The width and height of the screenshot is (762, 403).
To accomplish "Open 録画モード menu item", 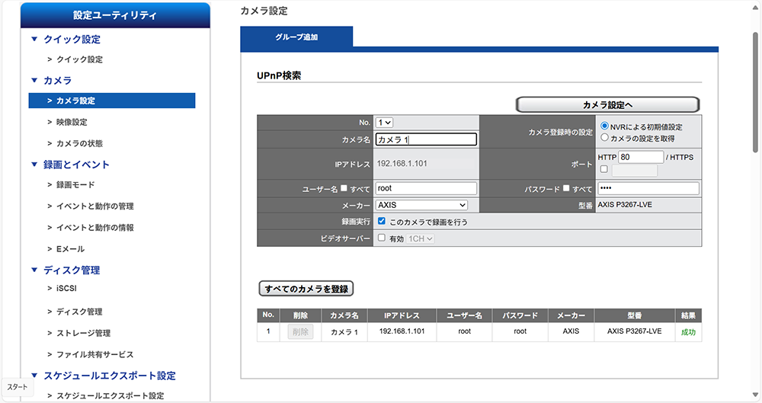I will (75, 184).
